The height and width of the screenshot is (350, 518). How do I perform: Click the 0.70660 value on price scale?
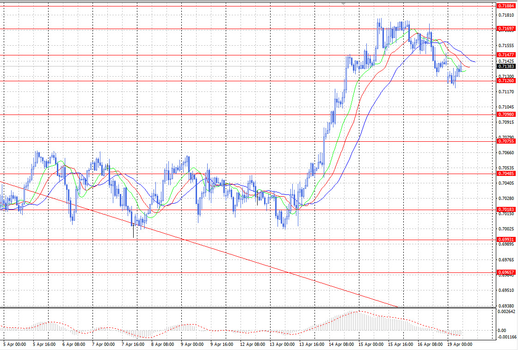click(x=506, y=153)
